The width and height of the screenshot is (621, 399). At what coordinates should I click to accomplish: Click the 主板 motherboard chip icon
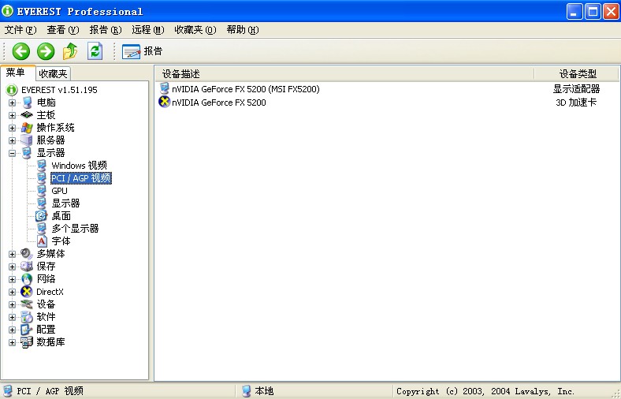click(x=27, y=115)
